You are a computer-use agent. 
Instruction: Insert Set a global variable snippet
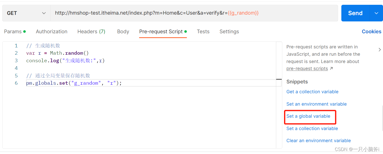click(308, 116)
